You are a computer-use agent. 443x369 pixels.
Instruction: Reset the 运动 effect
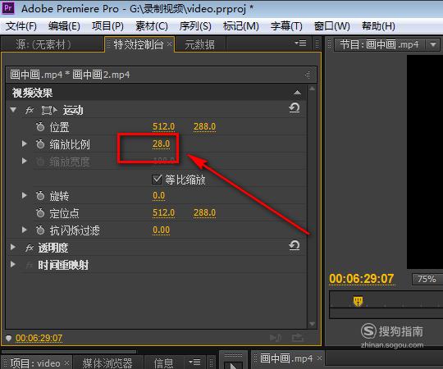pos(295,108)
